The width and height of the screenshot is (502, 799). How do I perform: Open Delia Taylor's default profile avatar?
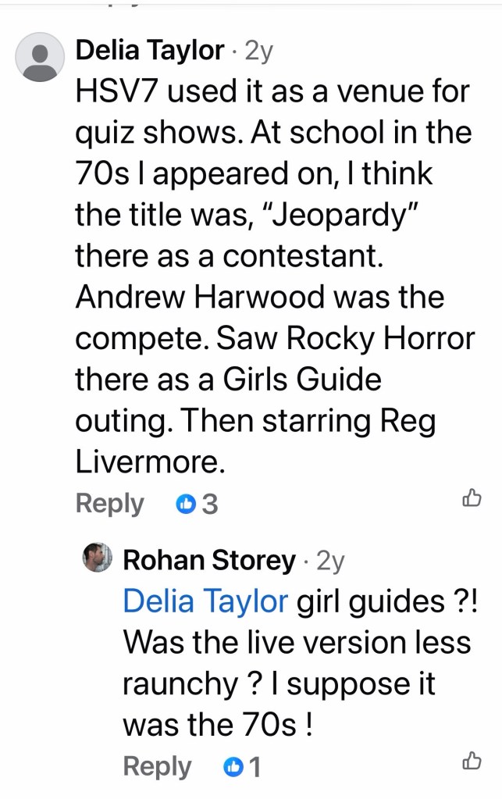[x=40, y=57]
